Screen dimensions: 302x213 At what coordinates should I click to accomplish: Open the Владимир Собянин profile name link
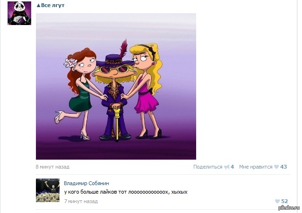click(x=86, y=183)
